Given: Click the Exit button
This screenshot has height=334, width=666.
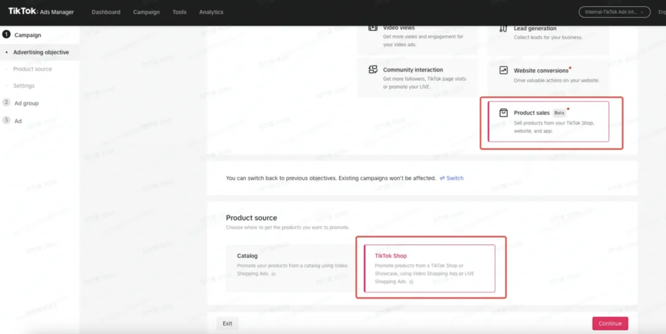Looking at the screenshot, I should pos(227,324).
